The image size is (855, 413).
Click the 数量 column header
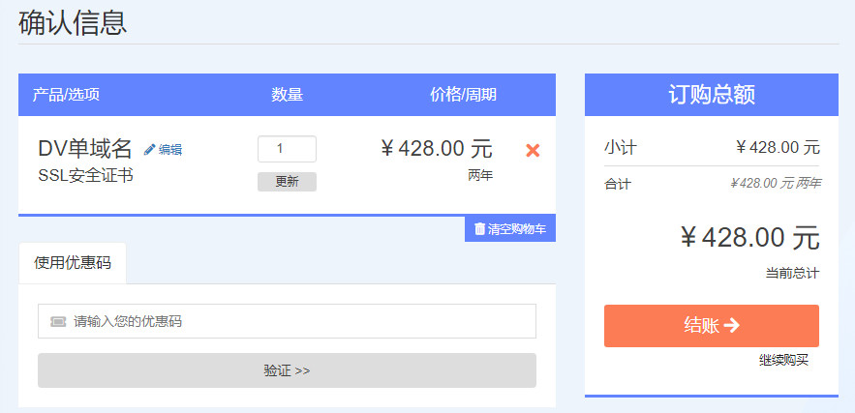287,95
